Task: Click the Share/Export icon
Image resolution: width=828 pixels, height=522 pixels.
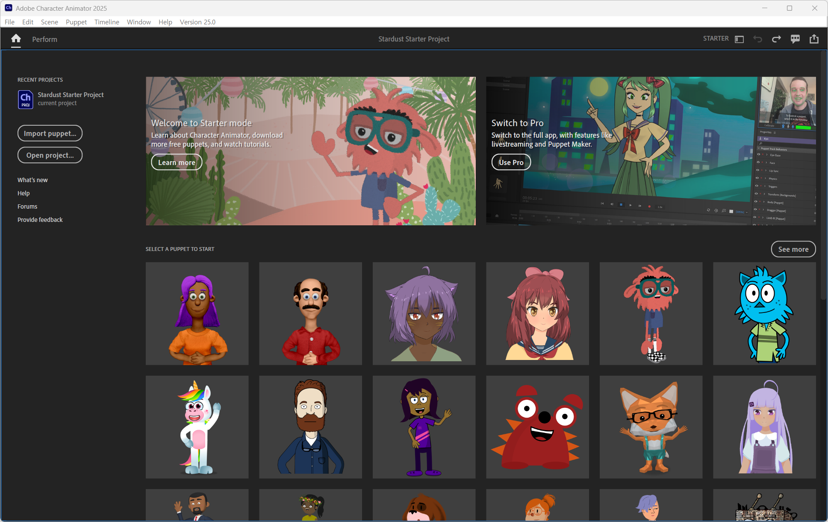Action: point(814,39)
